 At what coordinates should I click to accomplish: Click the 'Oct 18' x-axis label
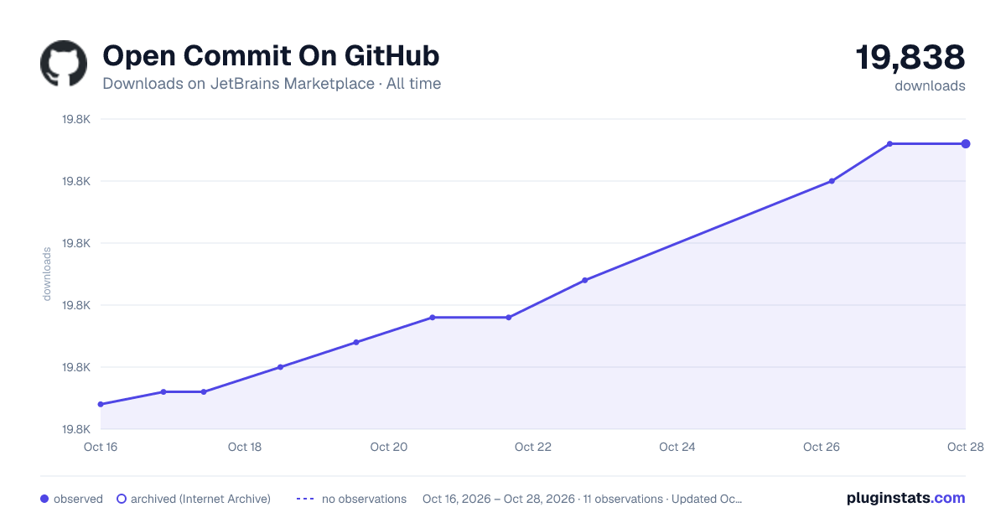[x=245, y=447]
